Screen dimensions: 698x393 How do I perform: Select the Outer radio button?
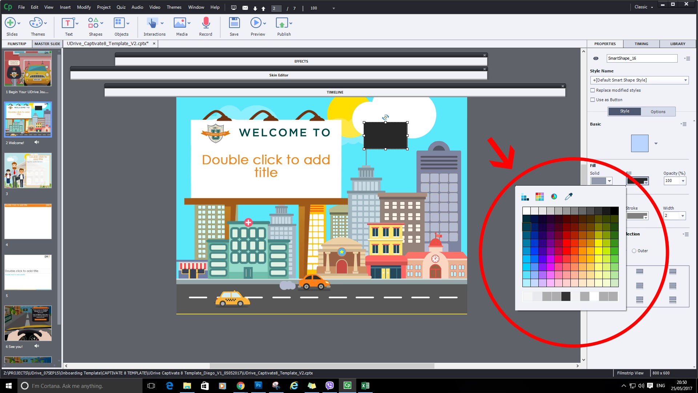pos(634,251)
